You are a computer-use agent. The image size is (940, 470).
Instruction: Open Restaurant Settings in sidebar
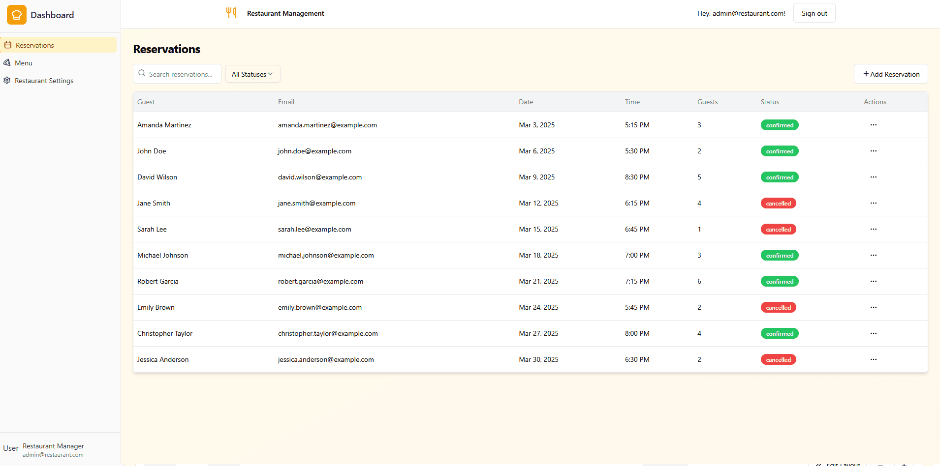pyautogui.click(x=44, y=81)
